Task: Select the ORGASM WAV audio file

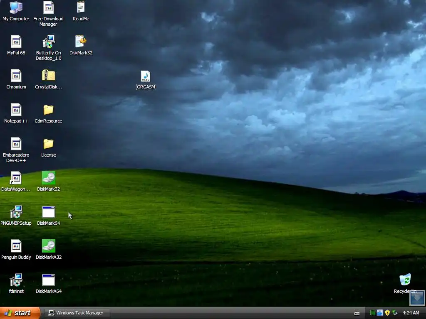Action: click(x=146, y=80)
